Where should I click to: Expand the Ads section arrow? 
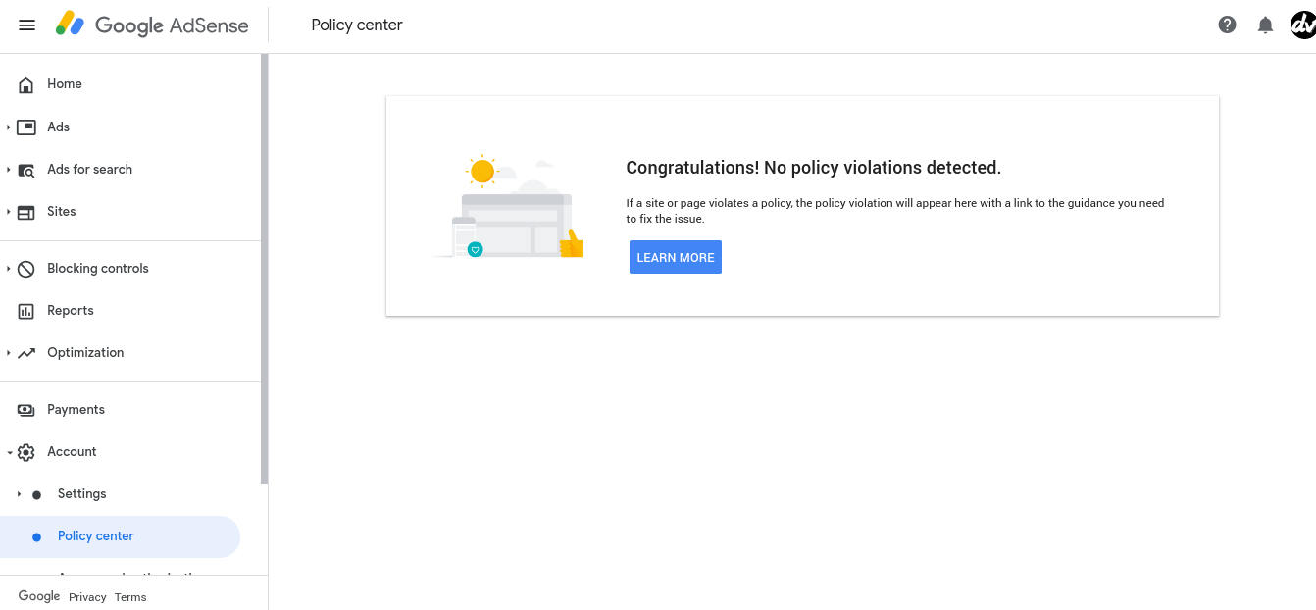pos(9,127)
